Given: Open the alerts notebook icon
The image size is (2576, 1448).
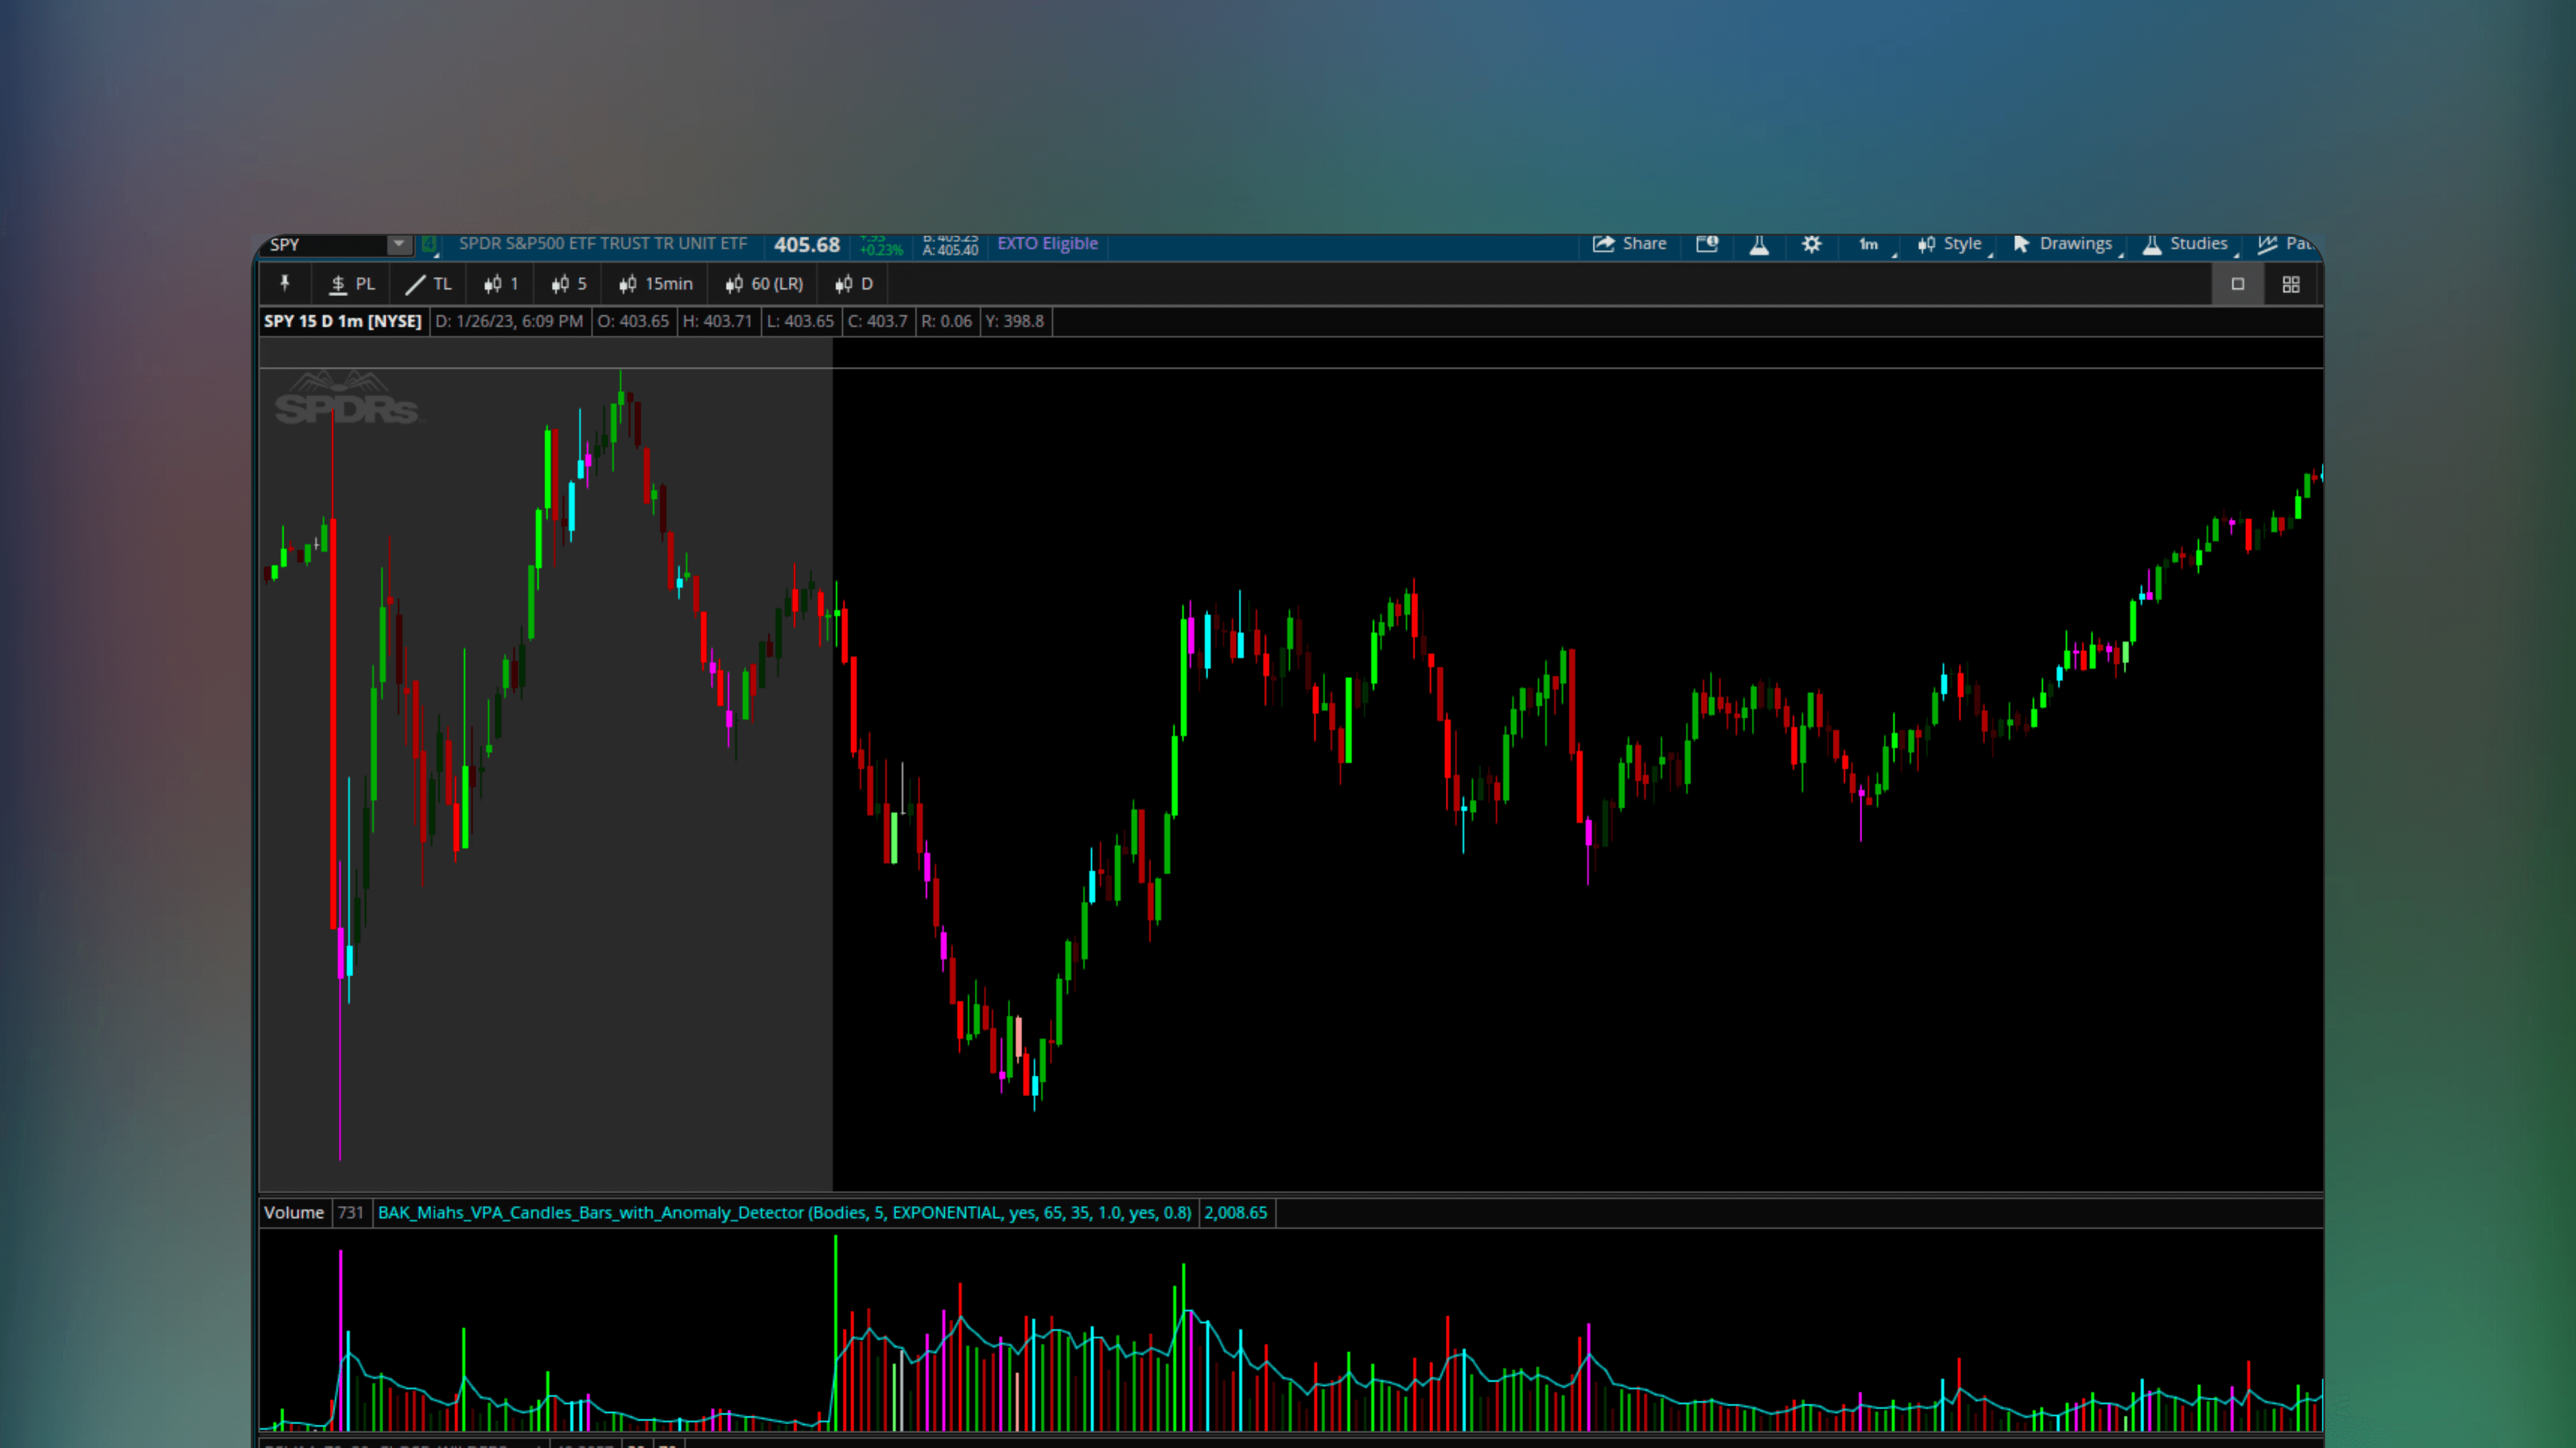Looking at the screenshot, I should coord(1707,243).
